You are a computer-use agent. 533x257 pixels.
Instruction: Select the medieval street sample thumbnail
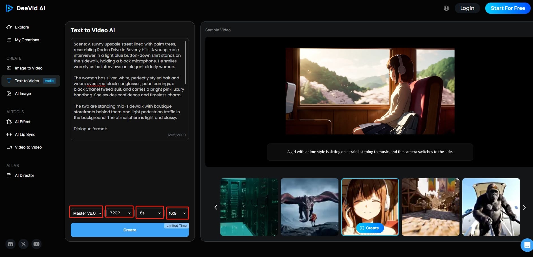pos(431,207)
